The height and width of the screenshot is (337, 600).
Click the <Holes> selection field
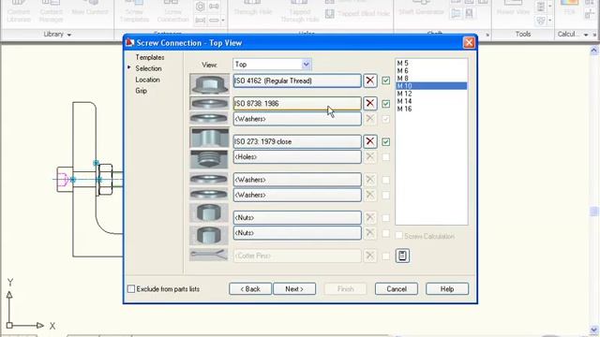(x=297, y=156)
